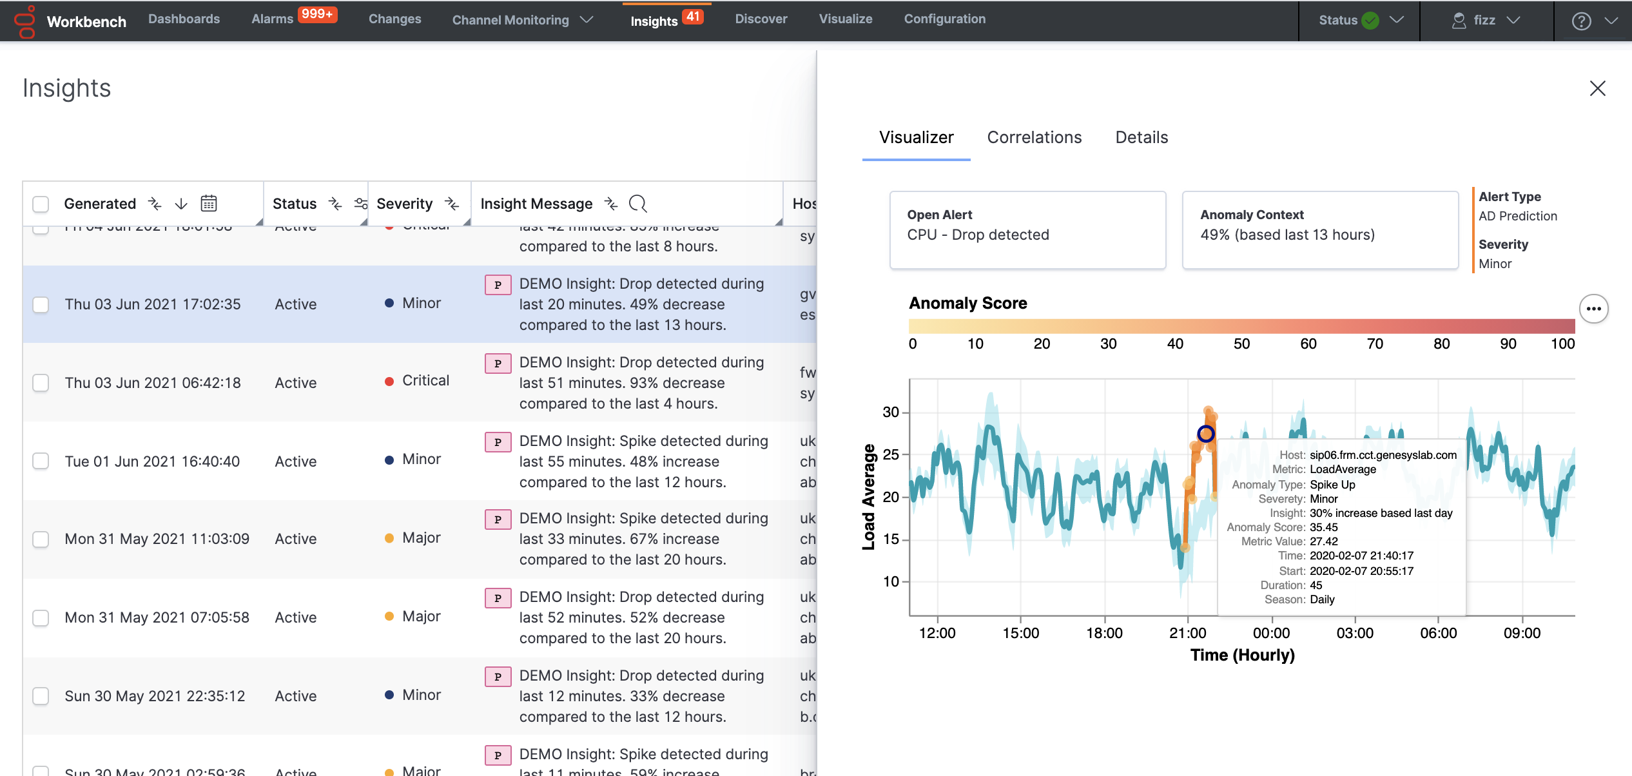Click the Correlations tab in visualizer

(x=1033, y=136)
